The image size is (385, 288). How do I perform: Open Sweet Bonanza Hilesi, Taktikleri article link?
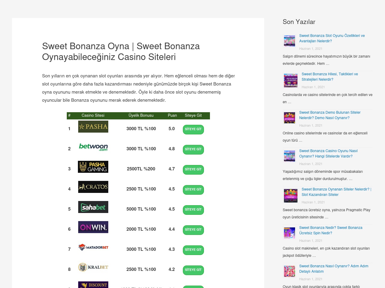click(x=330, y=77)
